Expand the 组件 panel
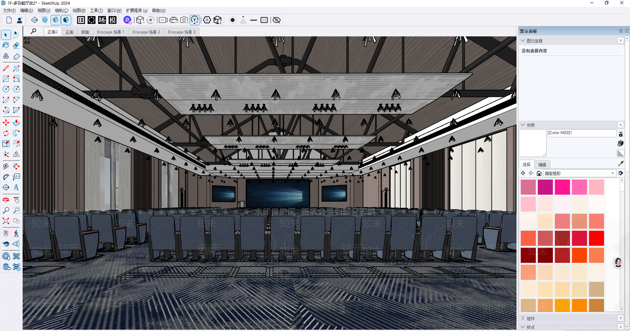 point(523,318)
